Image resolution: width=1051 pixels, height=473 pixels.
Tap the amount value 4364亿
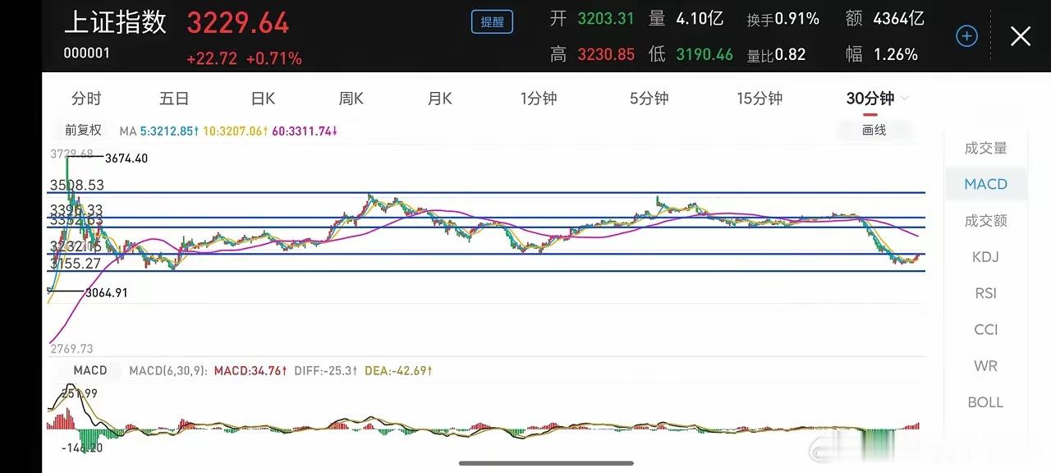899,19
